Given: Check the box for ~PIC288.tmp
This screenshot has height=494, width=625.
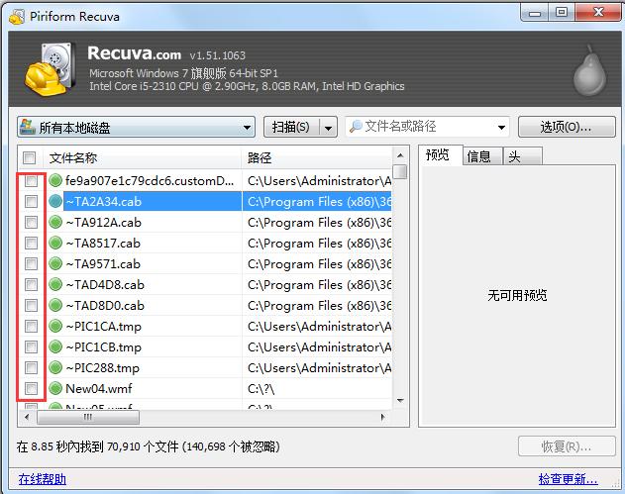Looking at the screenshot, I should pyautogui.click(x=31, y=367).
